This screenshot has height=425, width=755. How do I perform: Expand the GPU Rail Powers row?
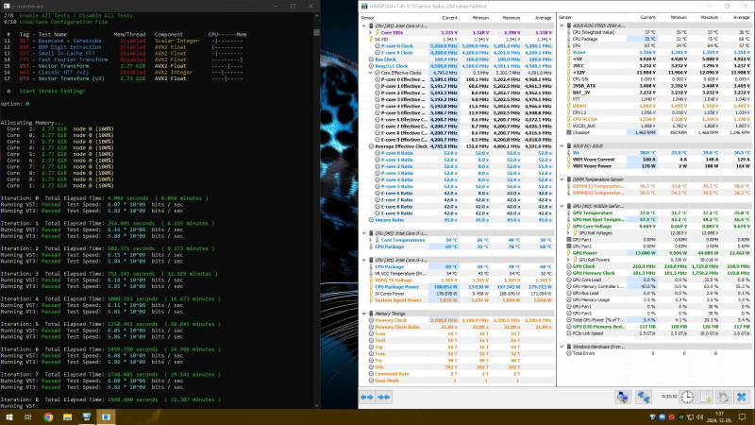(x=568, y=260)
